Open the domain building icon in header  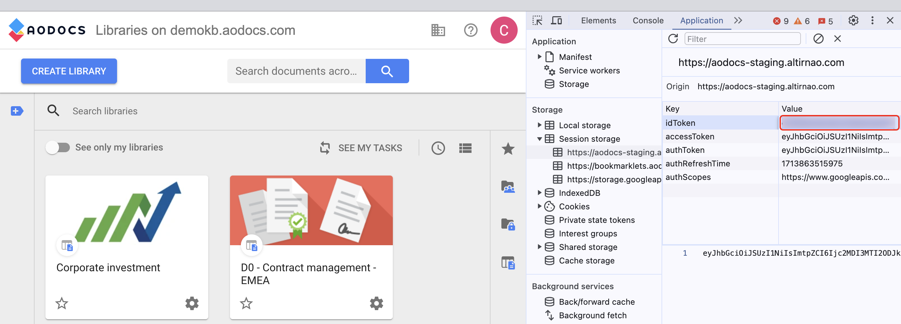pyautogui.click(x=438, y=30)
